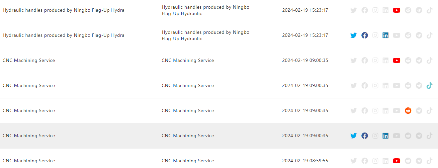Click blue Facebook icon in second Hydraulic handles row
This screenshot has width=438, height=168.
click(x=365, y=35)
